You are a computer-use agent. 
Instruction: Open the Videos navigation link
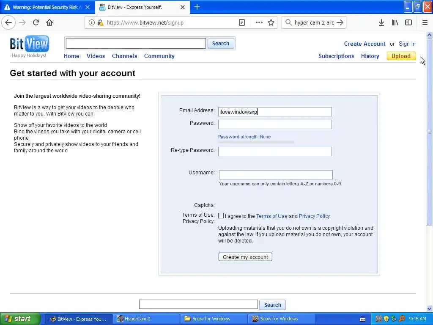pos(96,56)
